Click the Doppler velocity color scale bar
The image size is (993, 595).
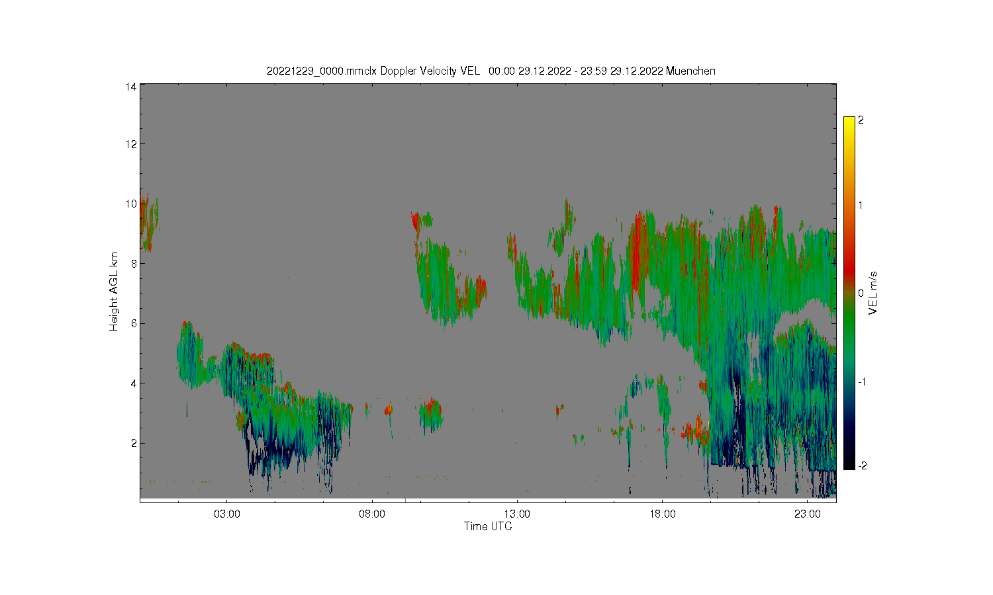coord(849,293)
